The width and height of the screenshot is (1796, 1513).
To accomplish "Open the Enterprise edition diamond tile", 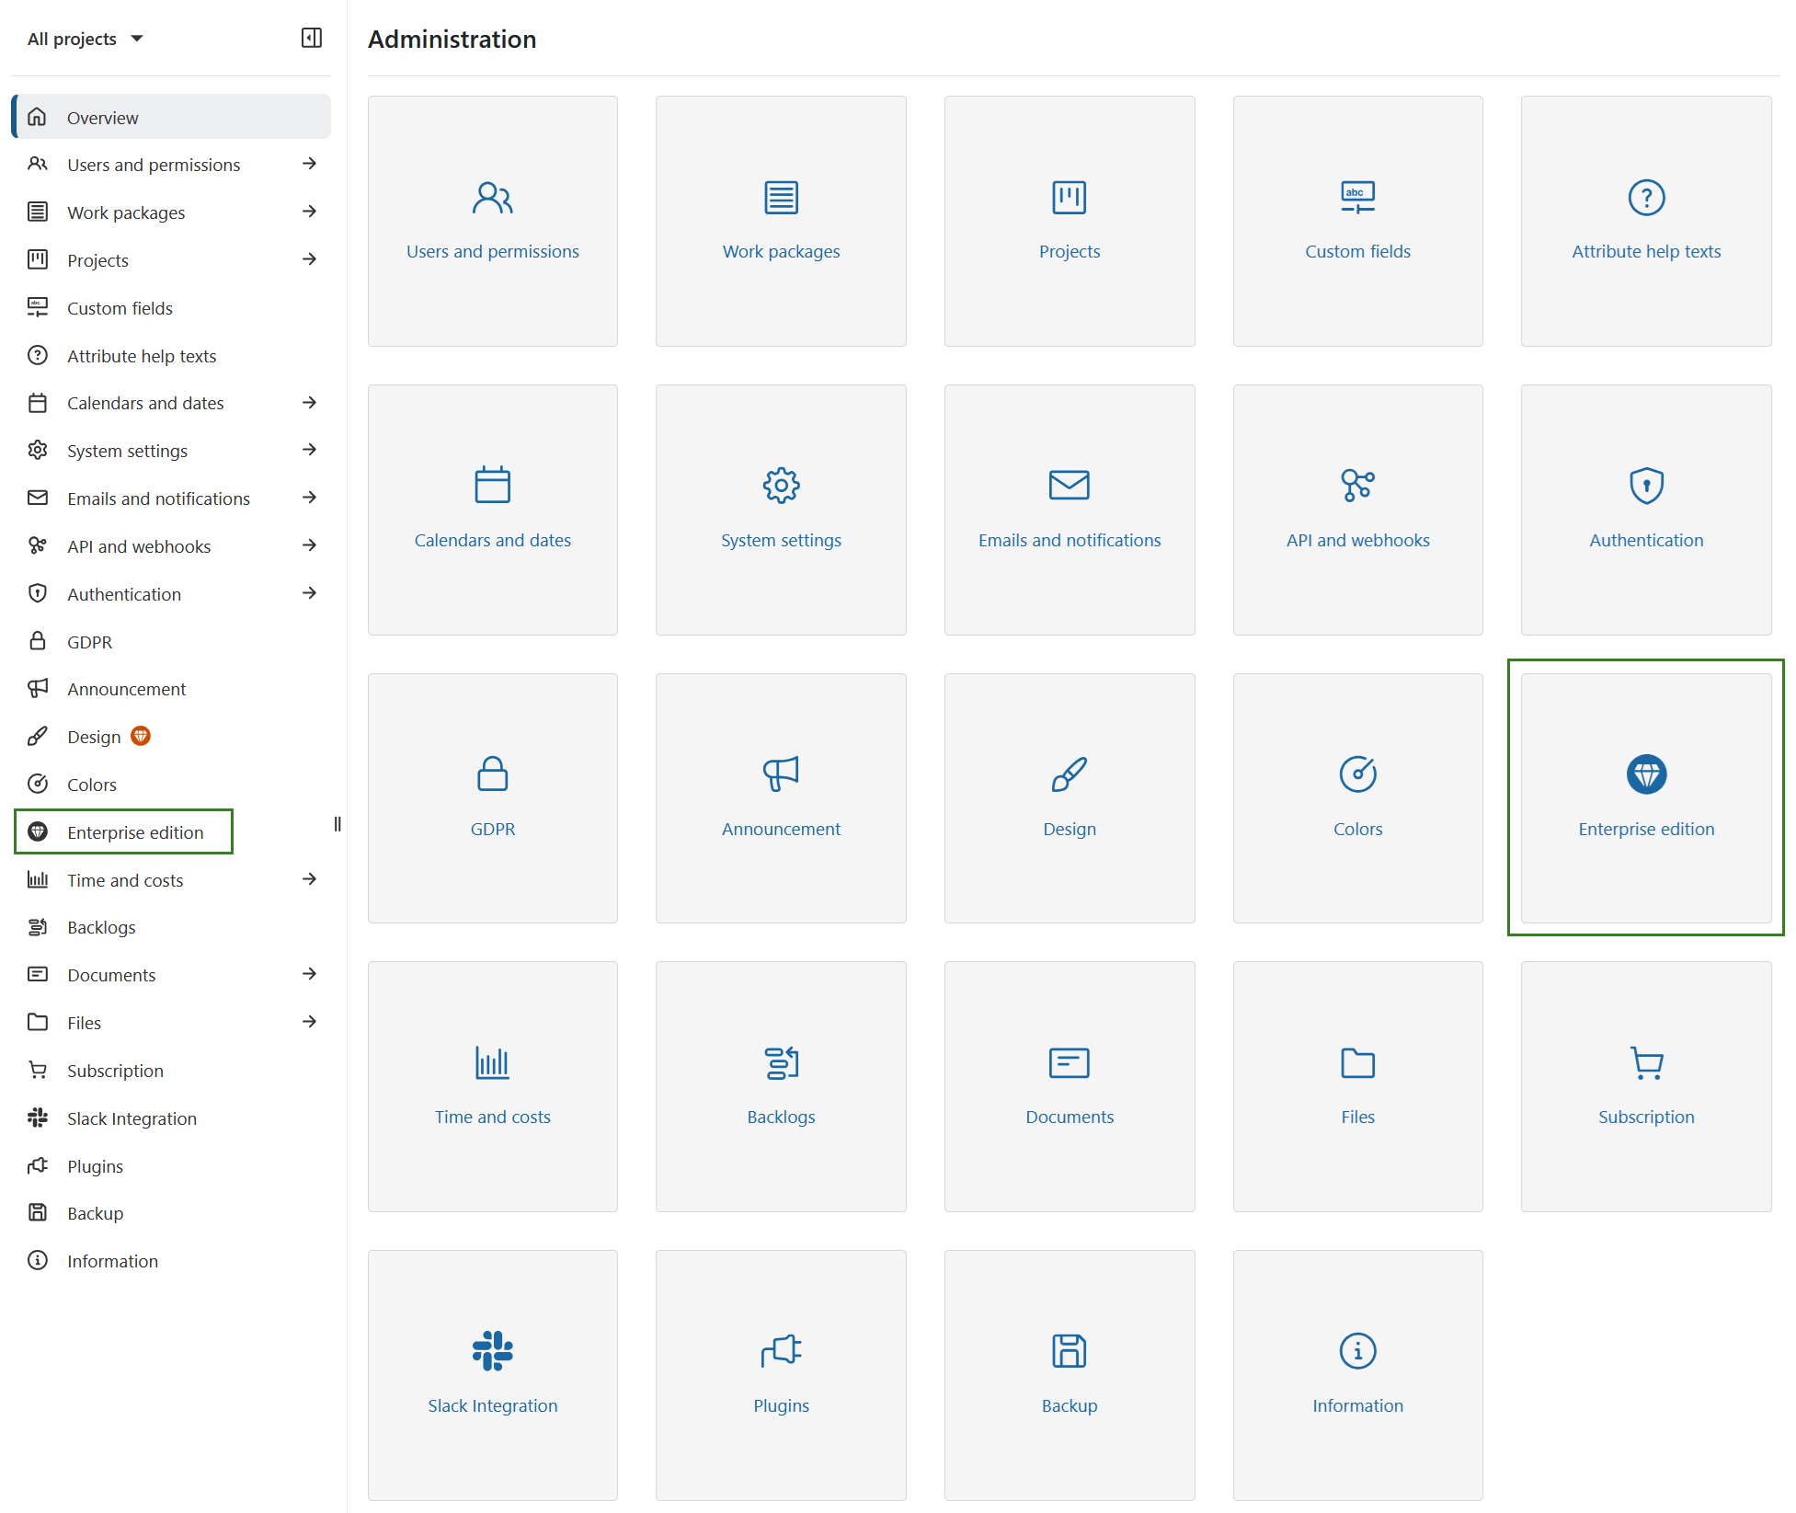I will point(1645,798).
